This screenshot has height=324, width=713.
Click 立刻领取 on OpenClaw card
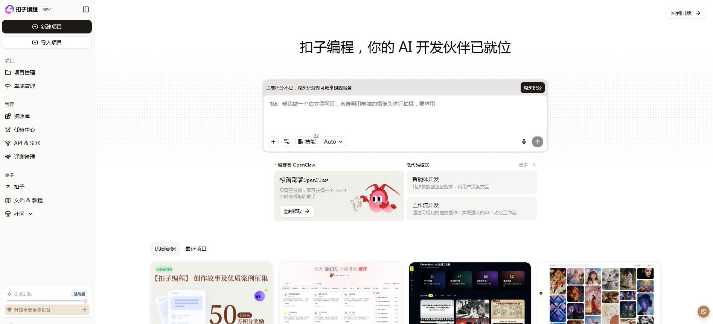tap(297, 211)
